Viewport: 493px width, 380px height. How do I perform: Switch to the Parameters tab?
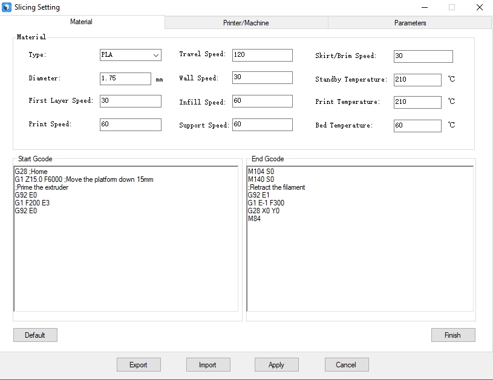coord(410,23)
